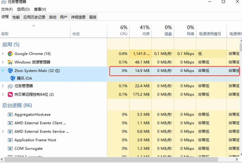The height and width of the screenshot is (163, 242).
Task: Click the vertical scrollbar down arrow
Action: coord(241,154)
